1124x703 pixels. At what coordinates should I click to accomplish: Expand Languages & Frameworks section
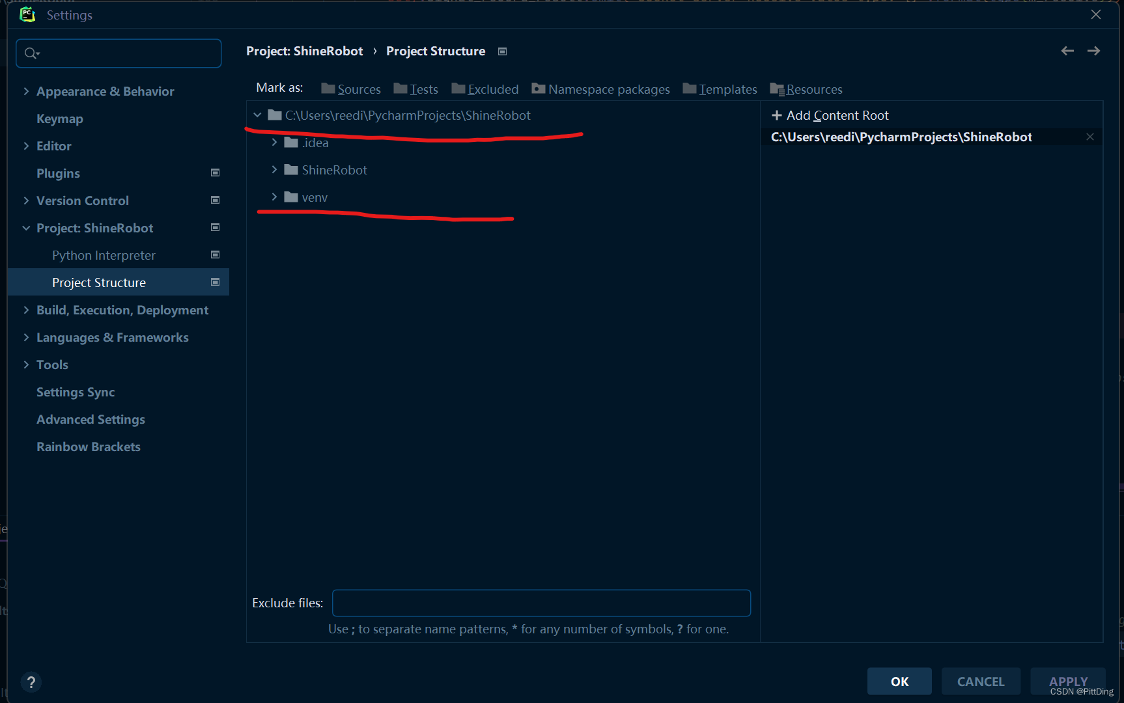point(26,337)
